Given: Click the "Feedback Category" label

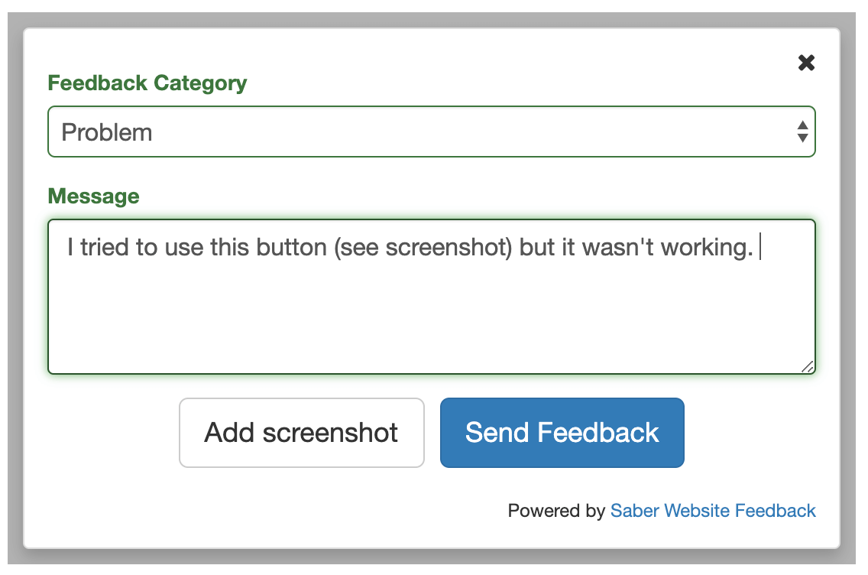Looking at the screenshot, I should 147,83.
